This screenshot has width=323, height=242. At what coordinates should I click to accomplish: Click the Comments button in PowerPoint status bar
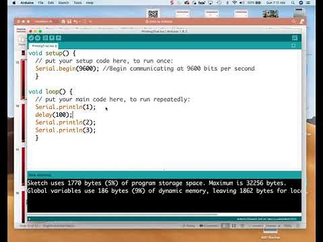pos(209,226)
